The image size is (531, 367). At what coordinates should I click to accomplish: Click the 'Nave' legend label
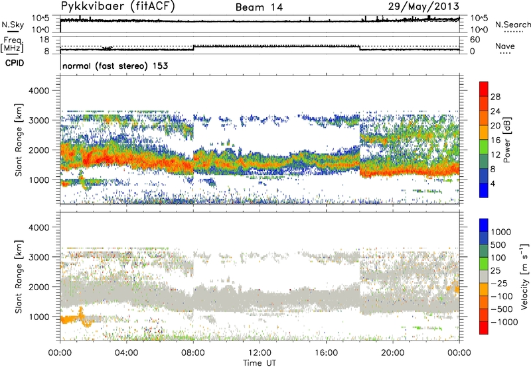coord(505,46)
